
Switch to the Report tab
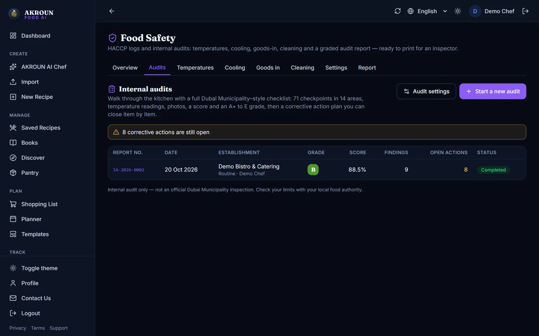pos(367,68)
